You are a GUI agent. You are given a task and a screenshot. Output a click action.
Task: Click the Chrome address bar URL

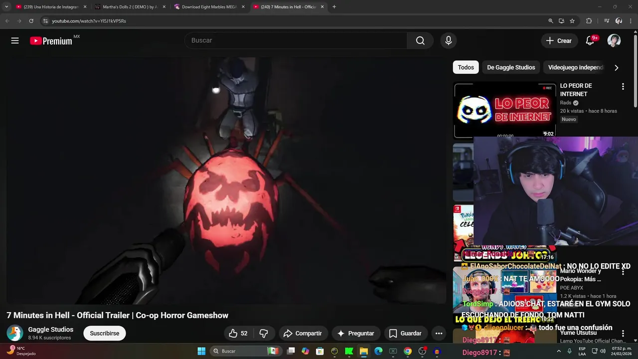pos(89,21)
